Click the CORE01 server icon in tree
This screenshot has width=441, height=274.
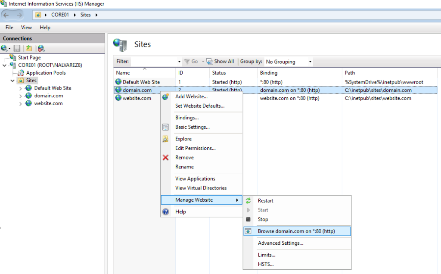12,65
